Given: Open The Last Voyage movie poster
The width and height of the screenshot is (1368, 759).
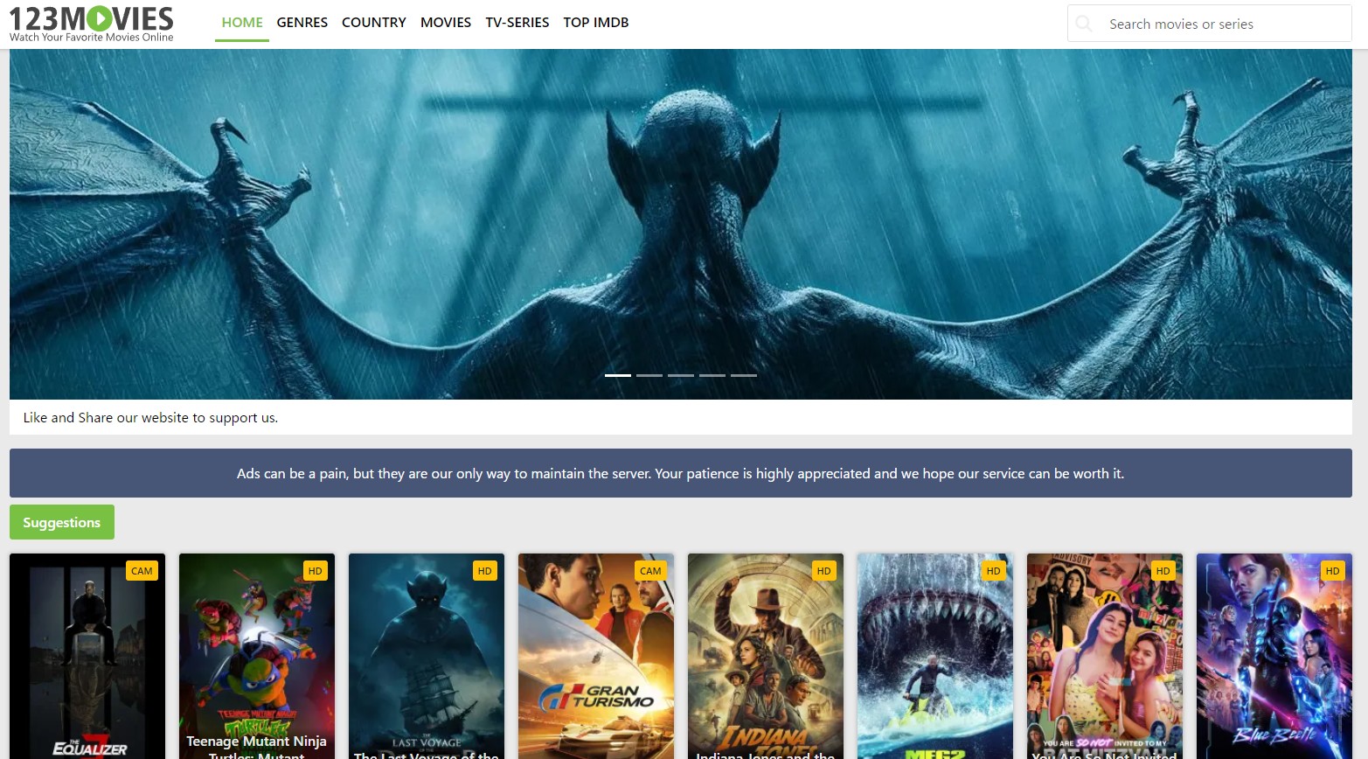Looking at the screenshot, I should click(x=427, y=656).
